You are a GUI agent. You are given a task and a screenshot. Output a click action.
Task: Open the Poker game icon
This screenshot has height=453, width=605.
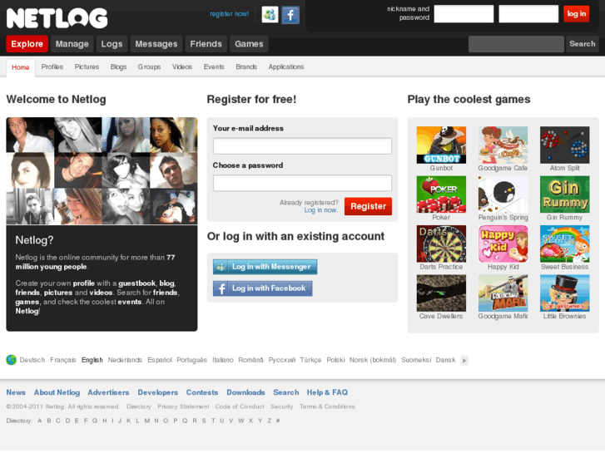(x=441, y=194)
